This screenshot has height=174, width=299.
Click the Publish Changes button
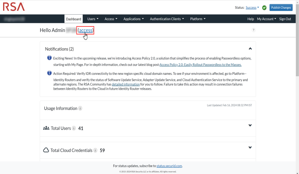(x=281, y=8)
